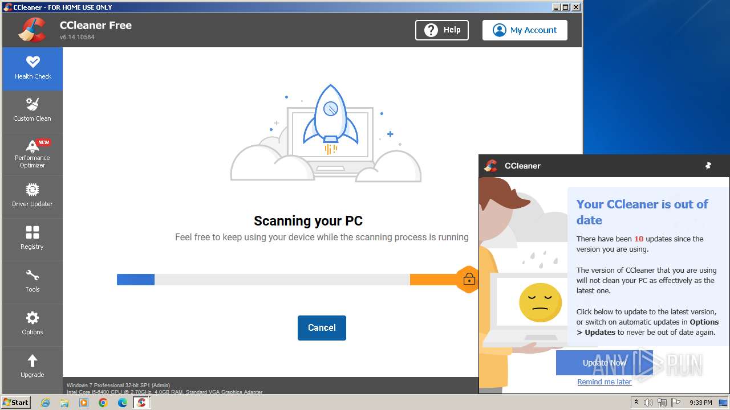Click the pin icon in CCleaner popup
Image resolution: width=730 pixels, height=410 pixels.
coord(708,166)
